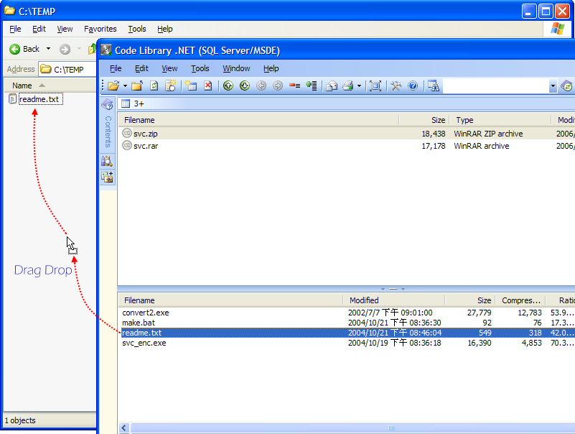
Task: Click the full screen toolbar icon
Action: click(x=375, y=86)
